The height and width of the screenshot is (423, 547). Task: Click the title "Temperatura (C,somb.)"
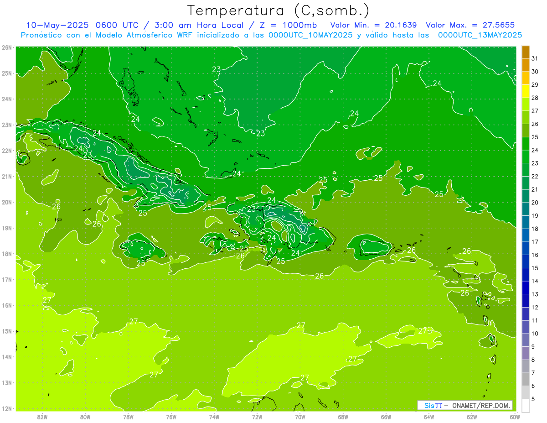click(x=279, y=10)
